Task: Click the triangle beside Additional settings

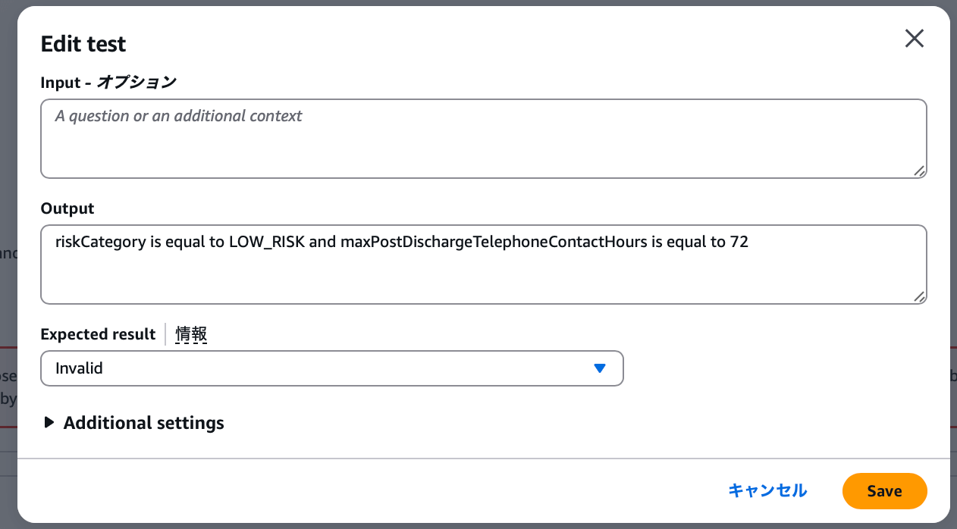Action: pyautogui.click(x=49, y=423)
